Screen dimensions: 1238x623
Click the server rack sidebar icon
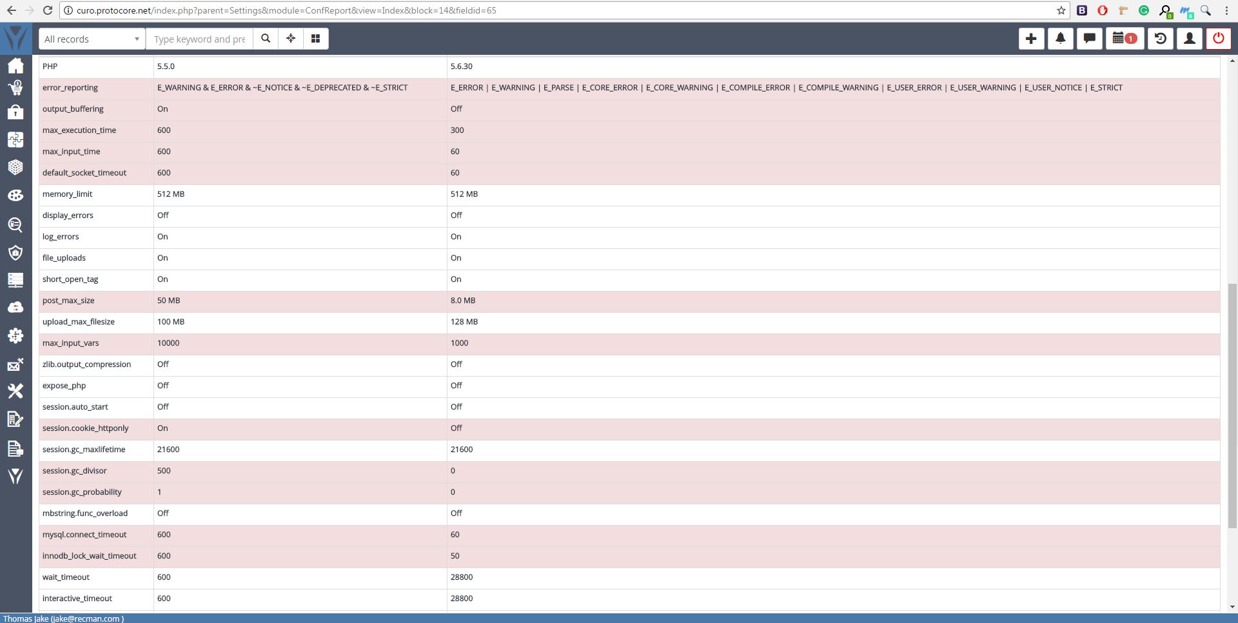(15, 280)
